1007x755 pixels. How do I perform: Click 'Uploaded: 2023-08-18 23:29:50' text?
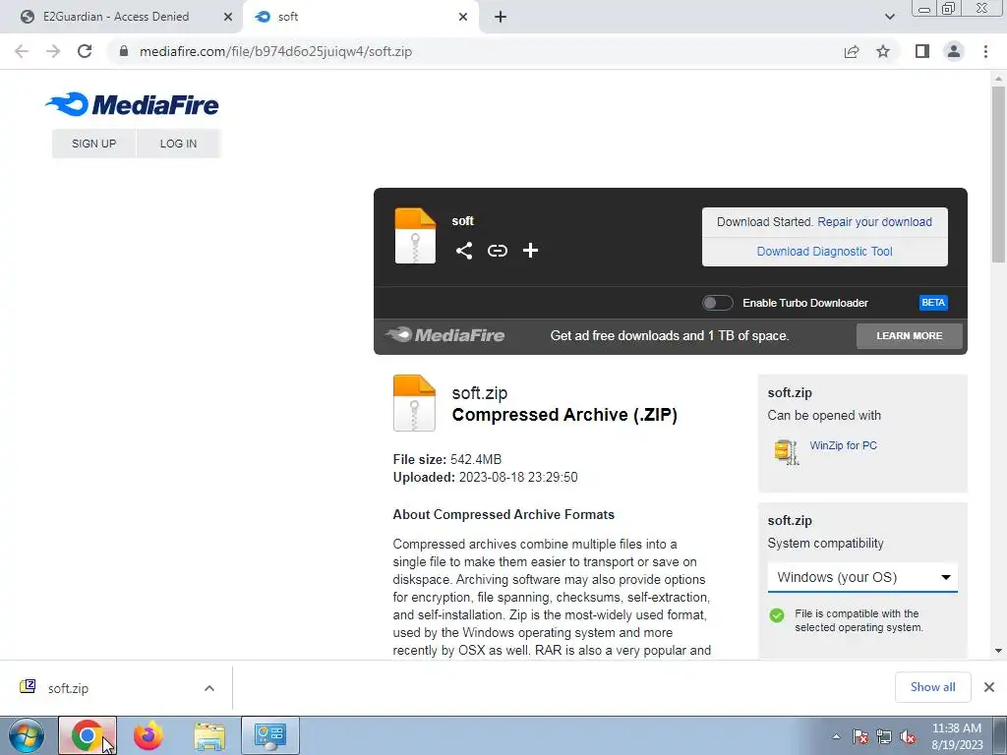pyautogui.click(x=485, y=477)
